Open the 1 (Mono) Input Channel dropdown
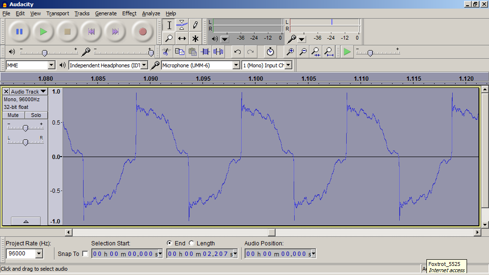This screenshot has width=489, height=275. pos(288,65)
